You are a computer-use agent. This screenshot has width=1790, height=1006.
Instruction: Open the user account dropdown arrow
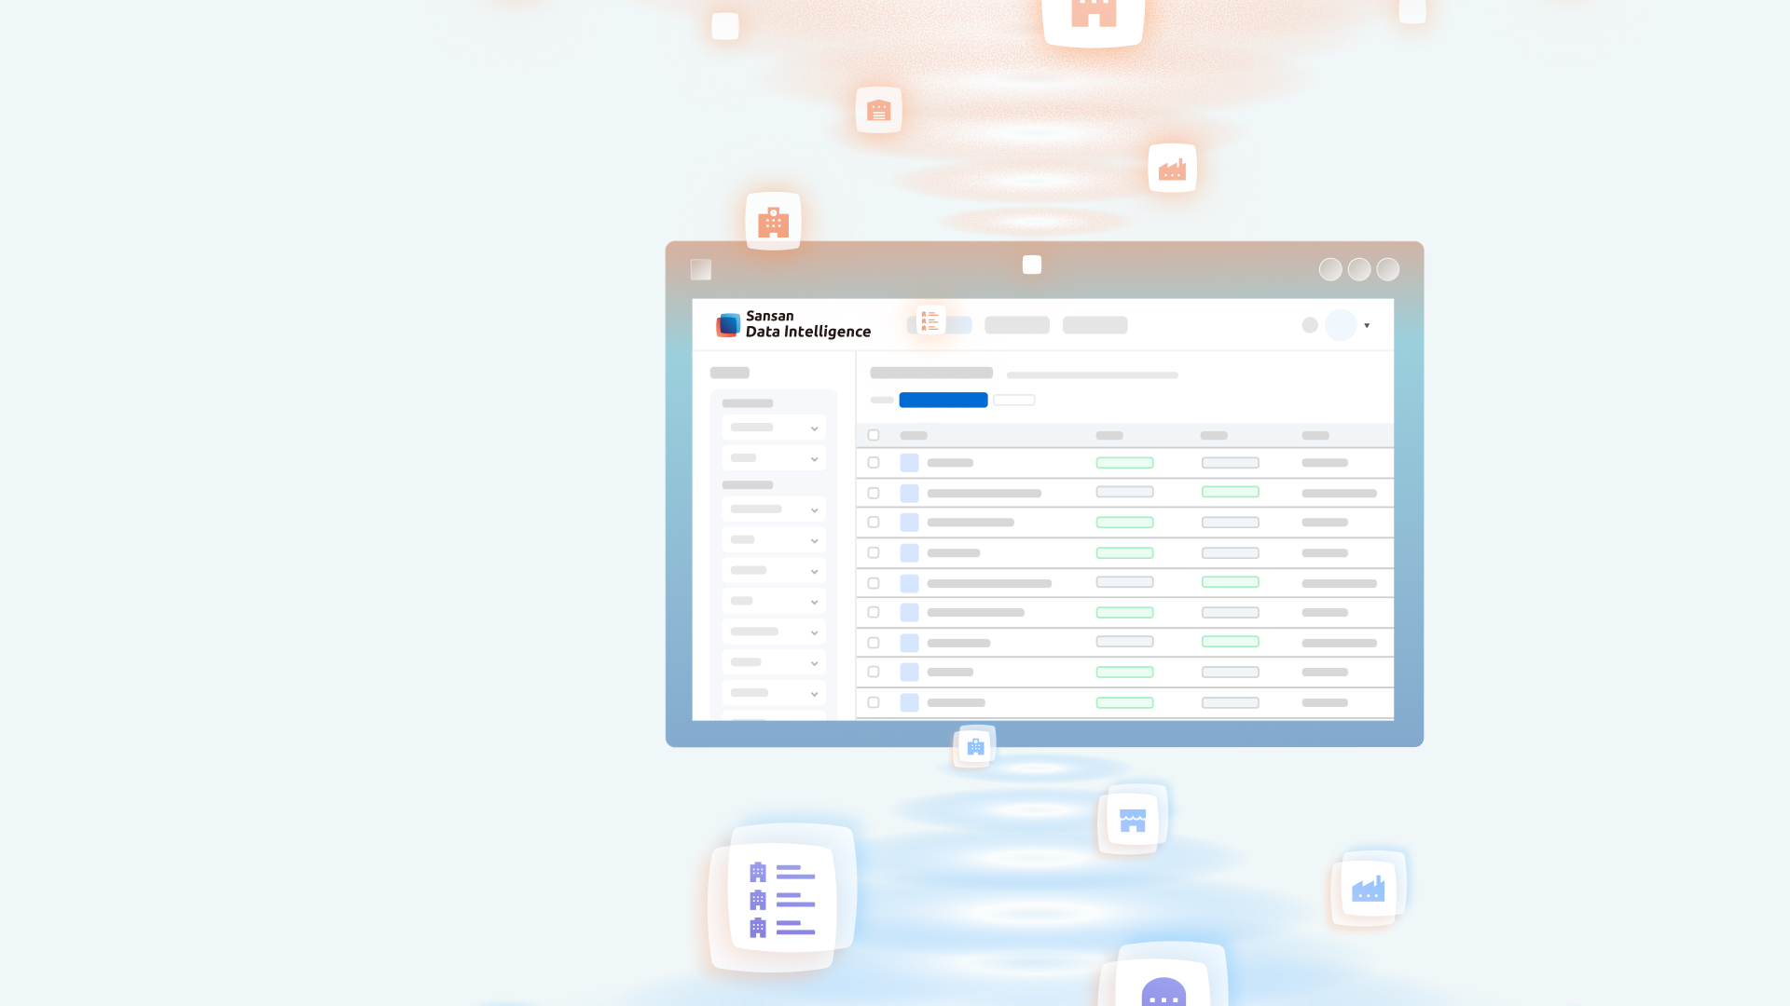point(1367,325)
